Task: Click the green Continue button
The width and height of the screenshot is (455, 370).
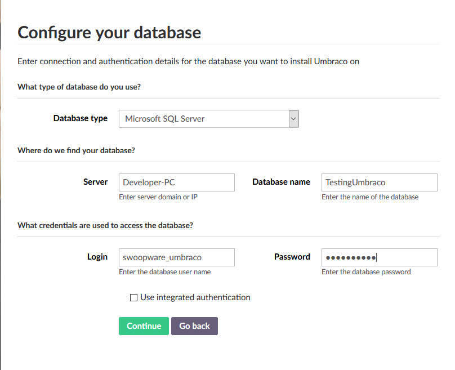Action: pos(144,326)
